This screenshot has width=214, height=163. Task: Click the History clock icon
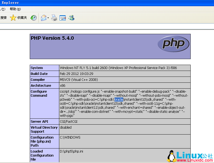point(34,18)
